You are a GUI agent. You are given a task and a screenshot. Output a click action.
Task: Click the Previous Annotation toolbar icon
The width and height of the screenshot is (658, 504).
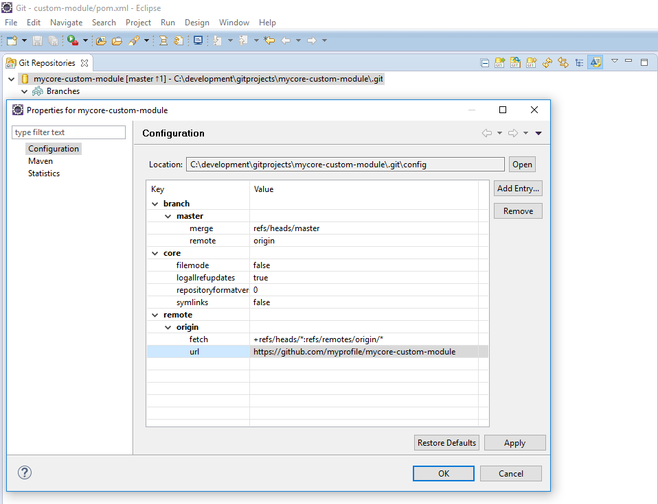tap(243, 40)
